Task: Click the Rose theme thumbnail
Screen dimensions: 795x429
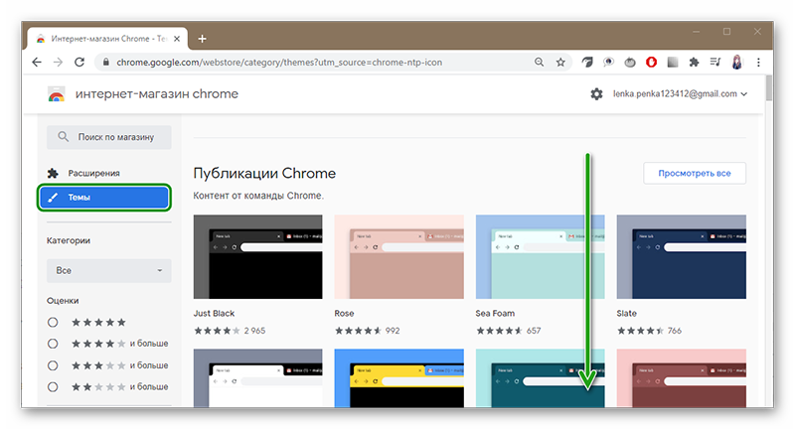Action: click(x=399, y=257)
